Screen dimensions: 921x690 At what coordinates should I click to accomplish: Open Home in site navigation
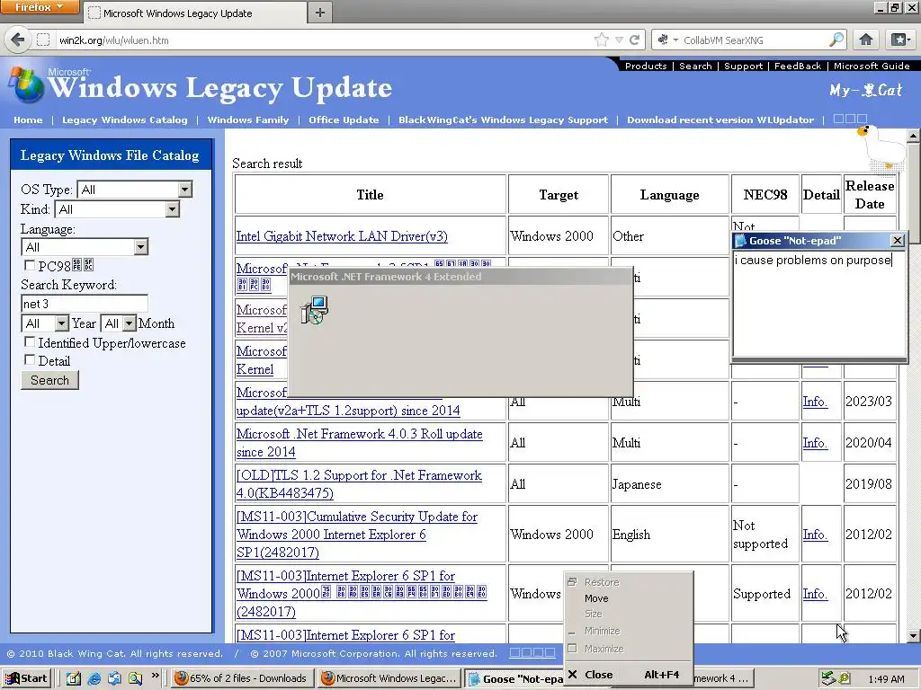click(28, 119)
